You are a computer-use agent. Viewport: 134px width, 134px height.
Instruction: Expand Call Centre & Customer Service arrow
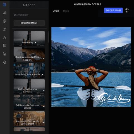coord(44,106)
